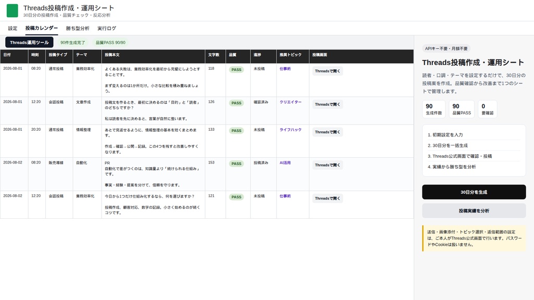Image resolution: width=534 pixels, height=300 pixels.
Task: Click the 投稿本文 column header
Action: 153,56
